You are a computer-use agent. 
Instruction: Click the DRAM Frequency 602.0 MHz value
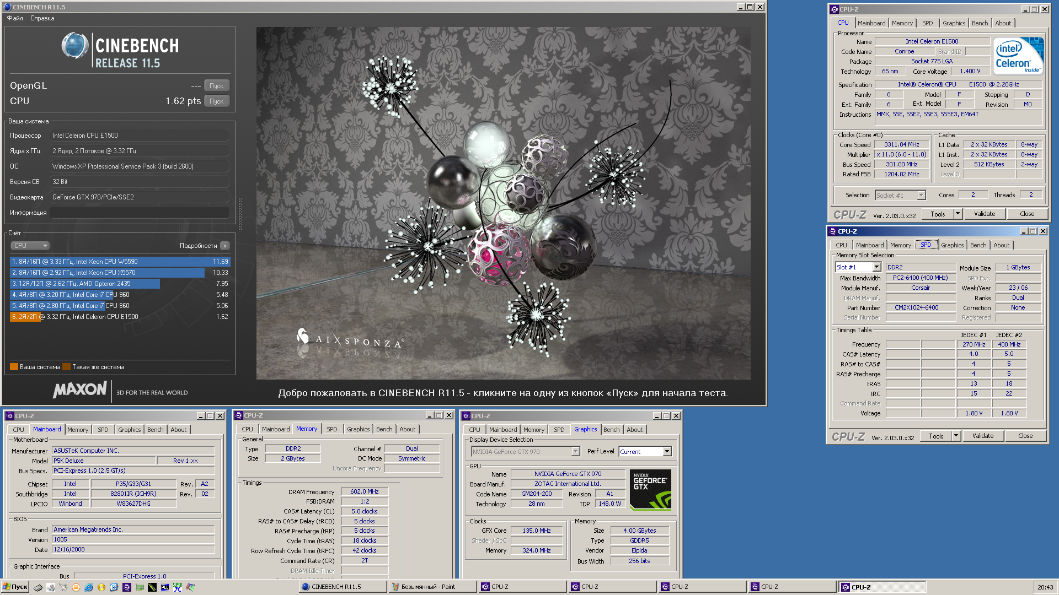(365, 491)
